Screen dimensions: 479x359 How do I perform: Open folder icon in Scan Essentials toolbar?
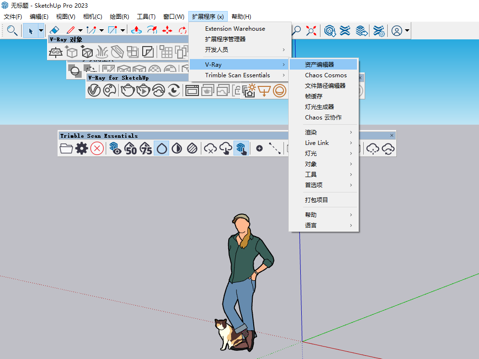point(66,149)
